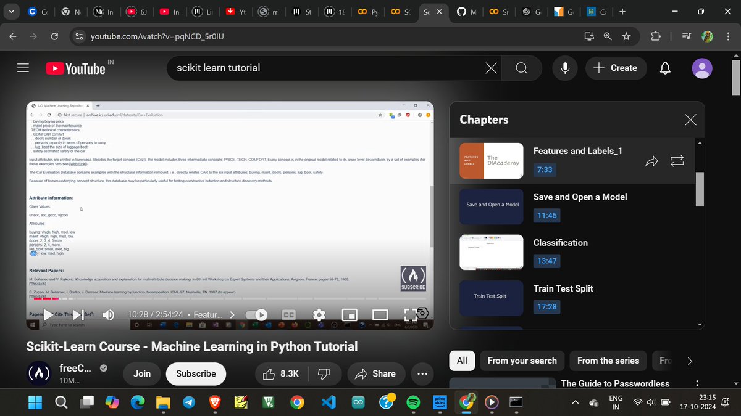This screenshot has width=741, height=416.
Task: Open Telegram from the taskbar
Action: coord(190,402)
